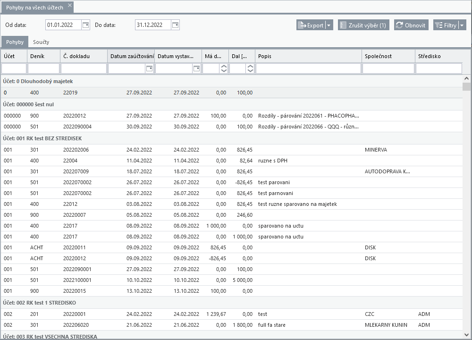Sort by the Dal column header
The image size is (472, 340).
[242, 56]
